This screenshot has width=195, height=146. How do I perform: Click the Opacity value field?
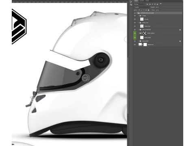pos(158,7)
